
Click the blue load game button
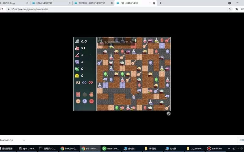[85, 101]
